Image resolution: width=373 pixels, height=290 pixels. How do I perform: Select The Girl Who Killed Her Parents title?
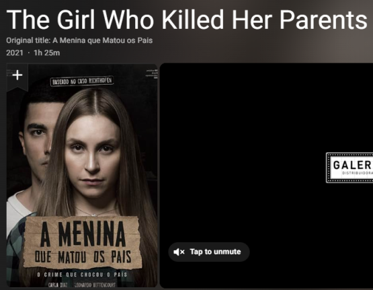187,20
